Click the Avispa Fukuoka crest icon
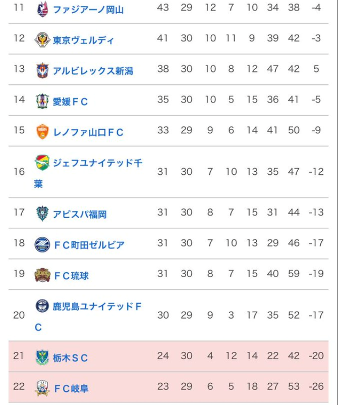This screenshot has height=405, width=338. click(42, 214)
